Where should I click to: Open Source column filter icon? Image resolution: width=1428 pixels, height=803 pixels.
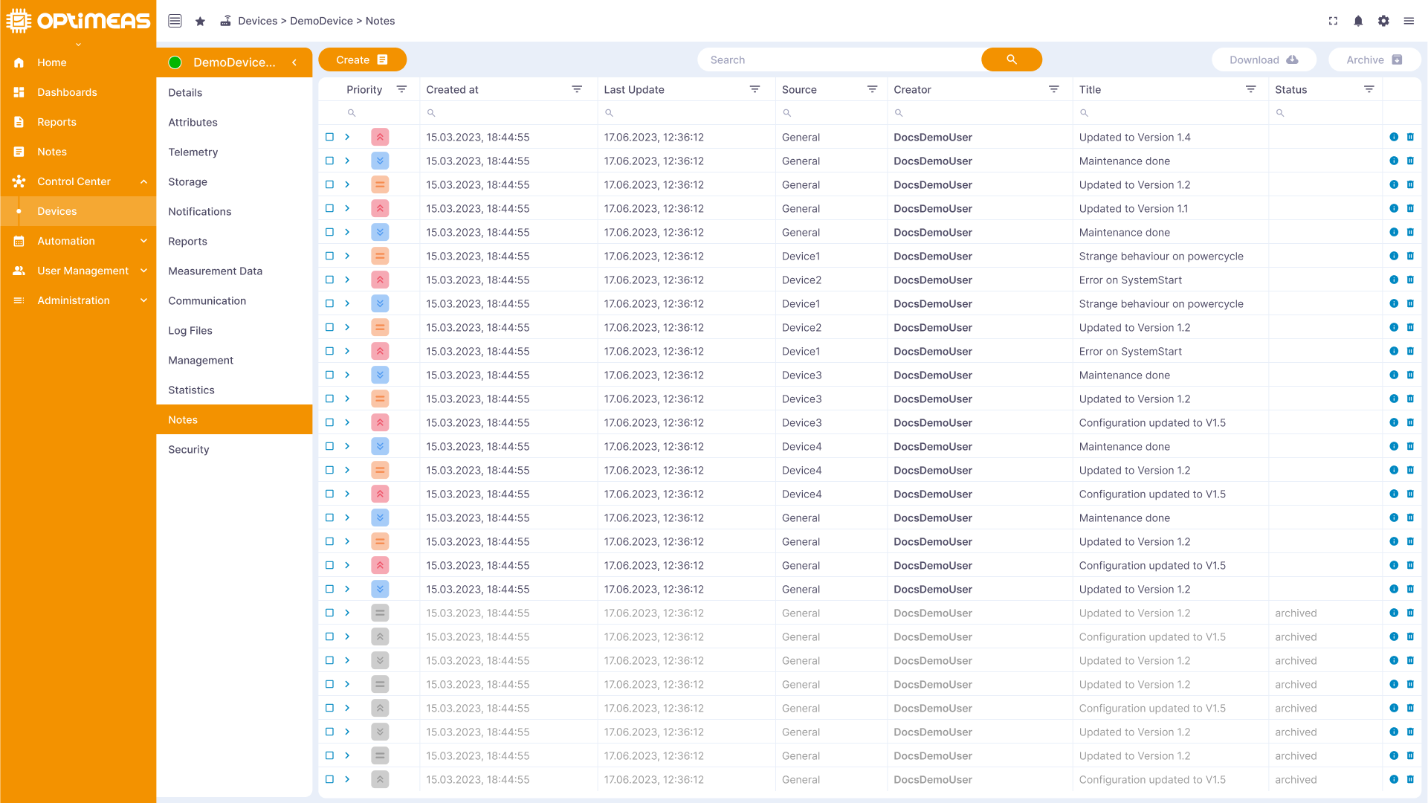[872, 89]
